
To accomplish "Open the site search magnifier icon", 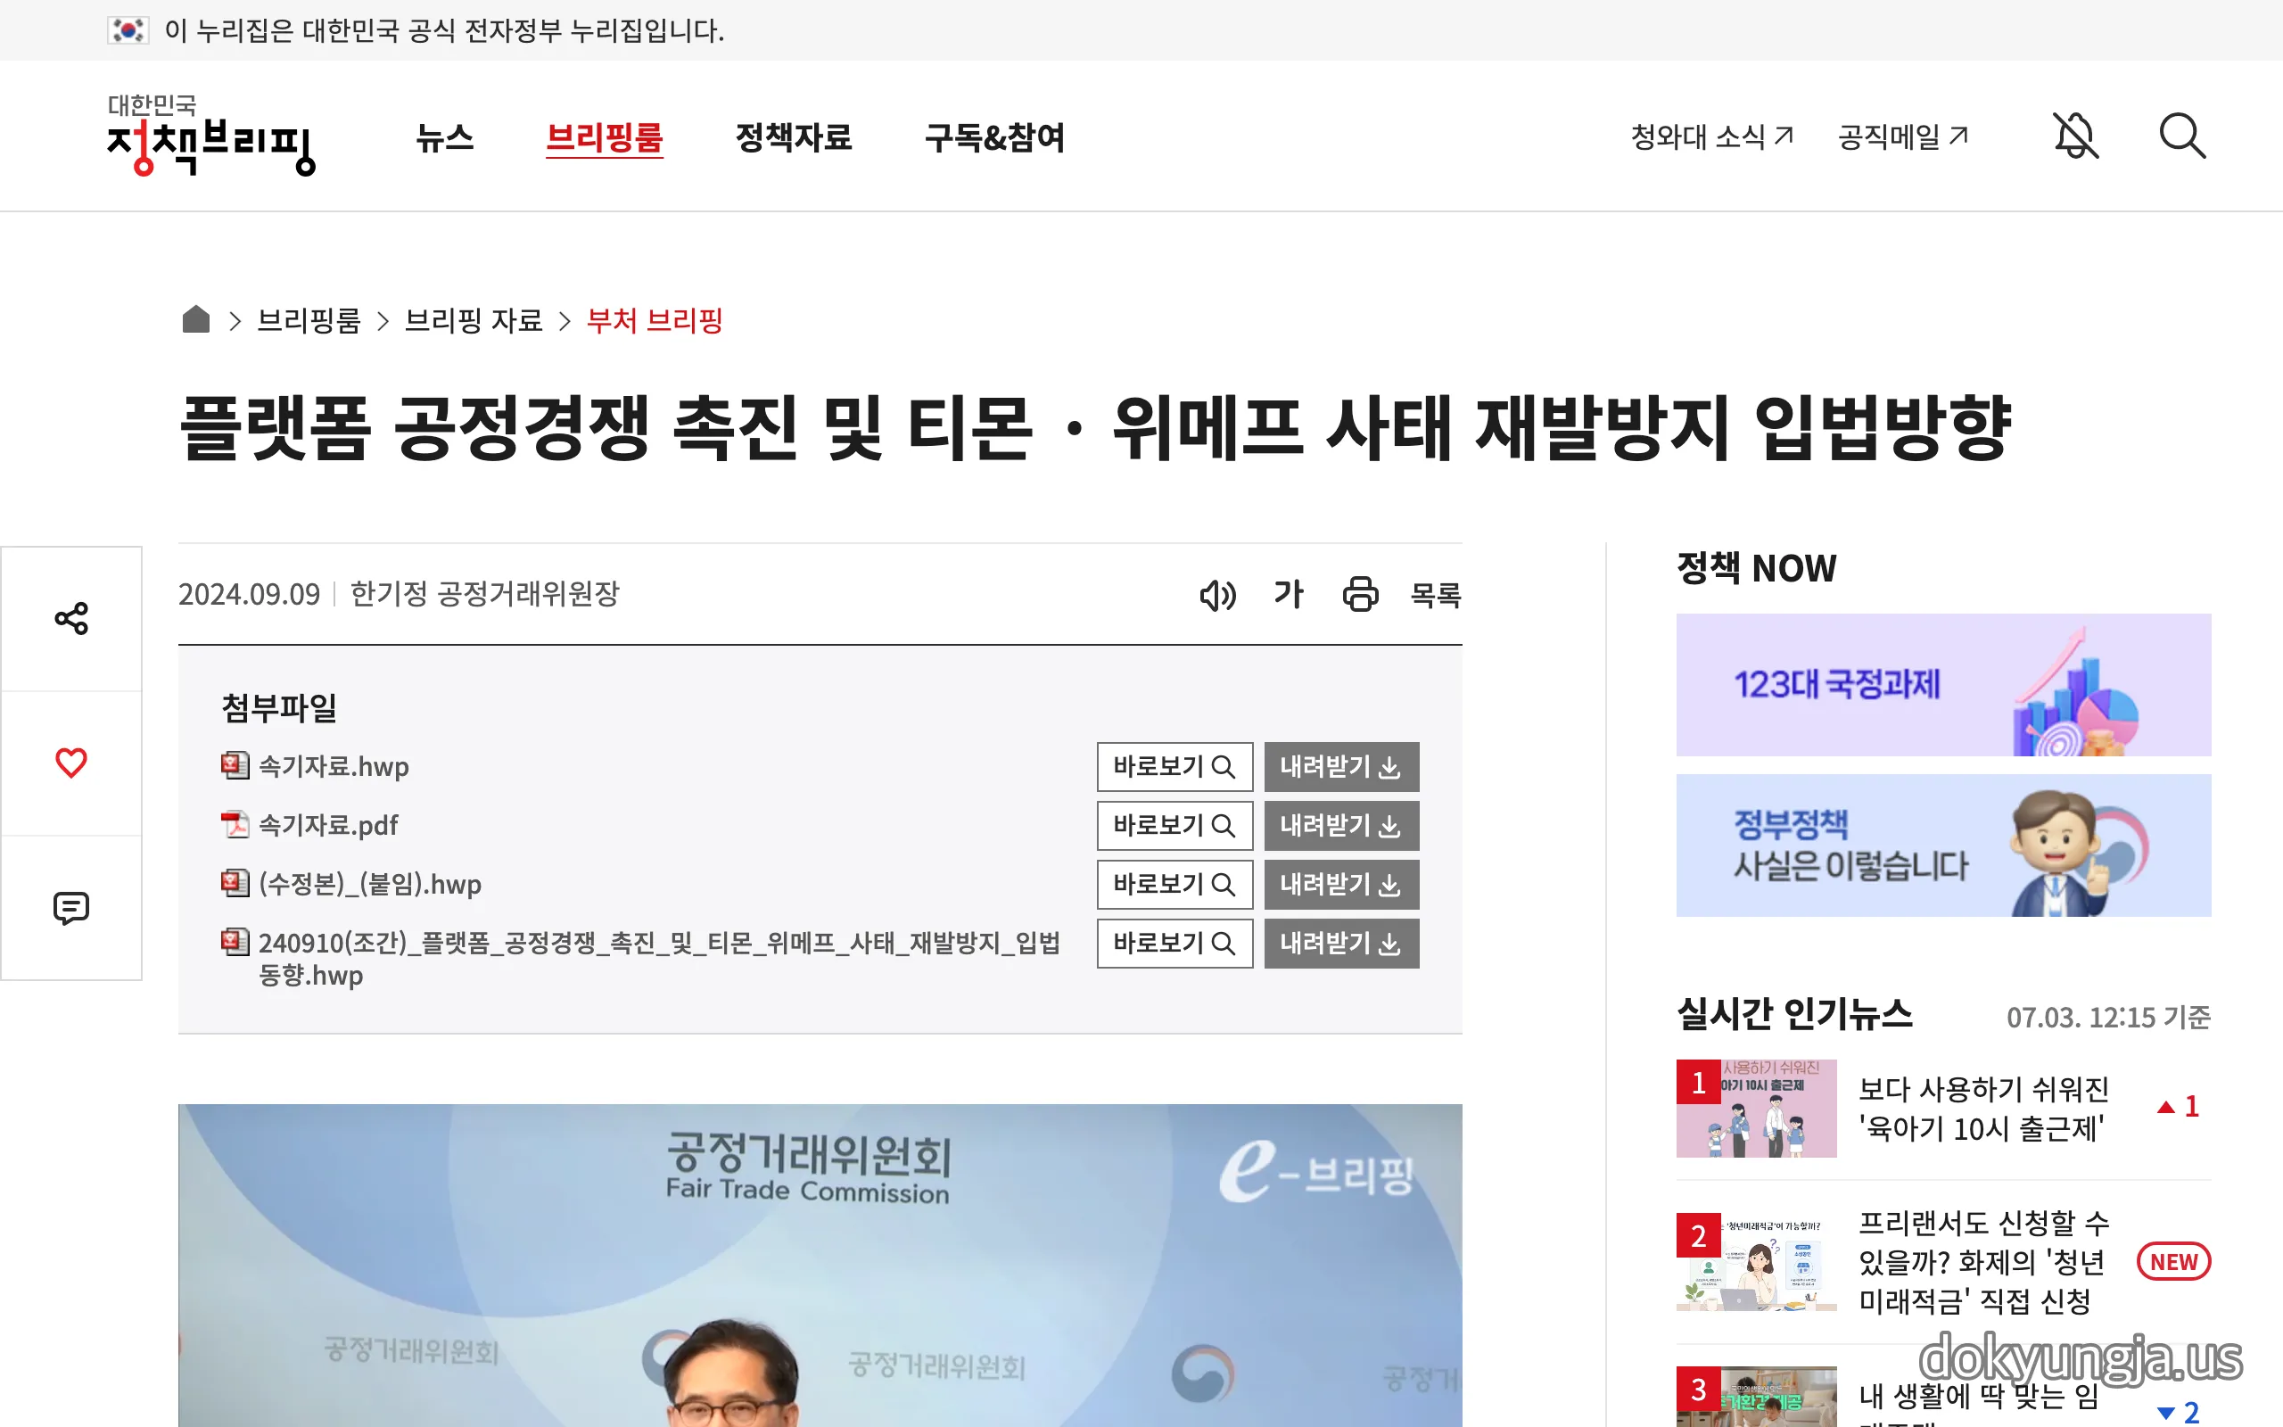I will (x=2182, y=136).
